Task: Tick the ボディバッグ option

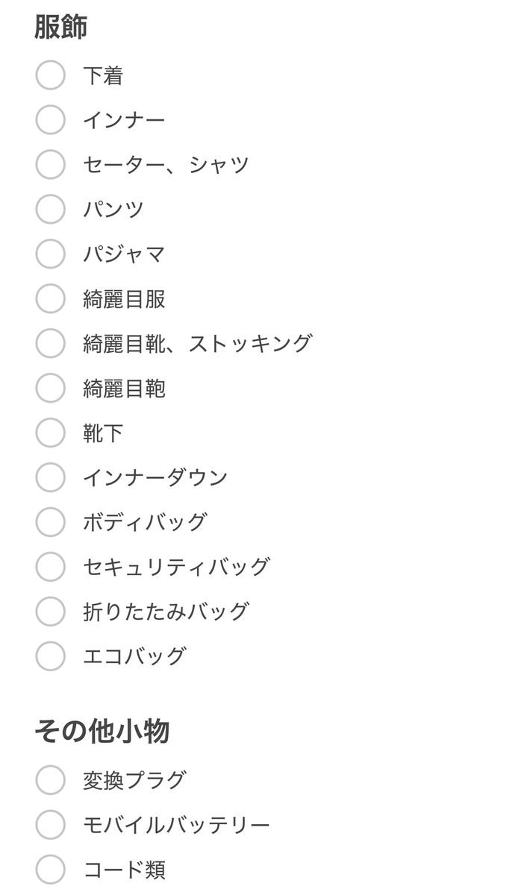Action: tap(50, 522)
